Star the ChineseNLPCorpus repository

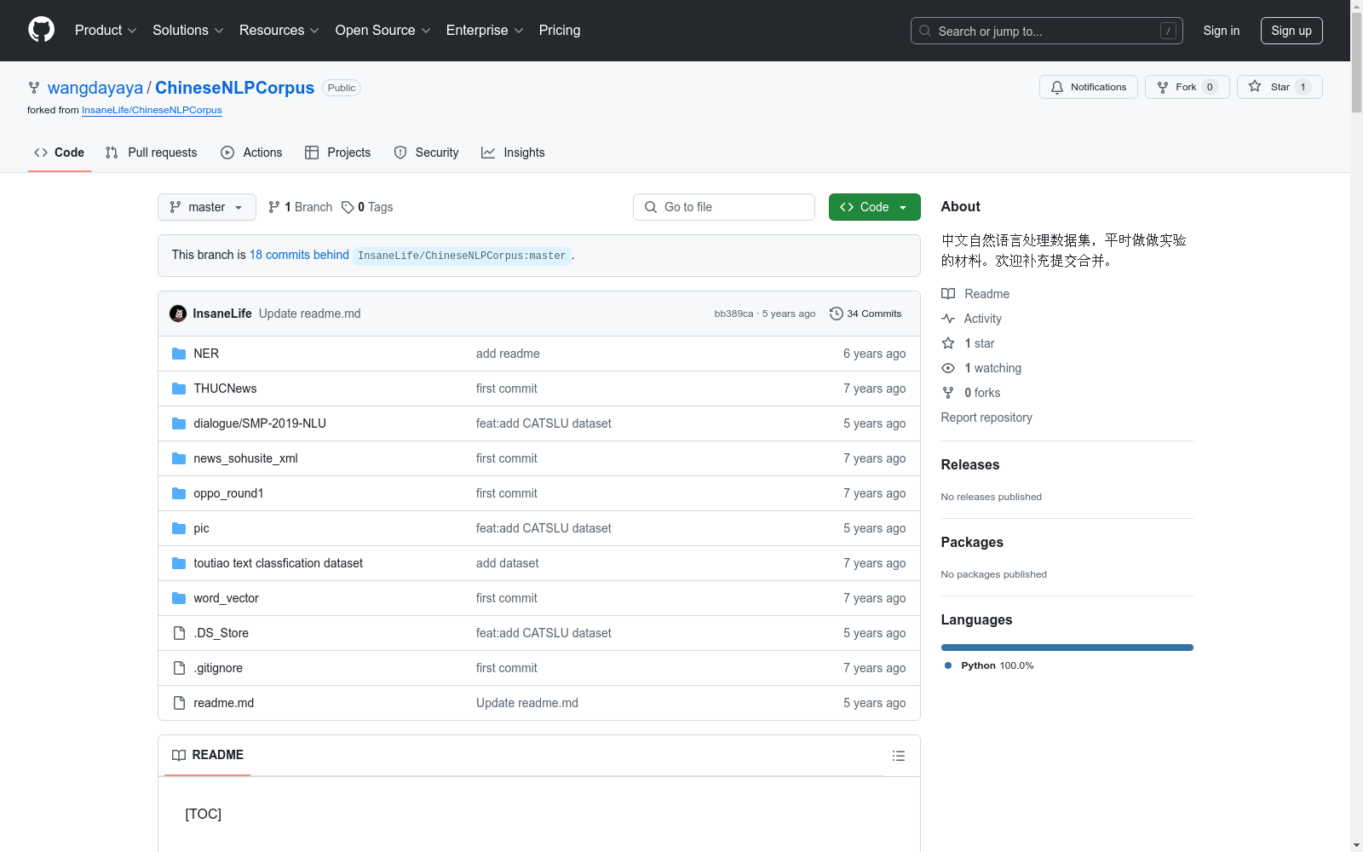pyautogui.click(x=1280, y=87)
